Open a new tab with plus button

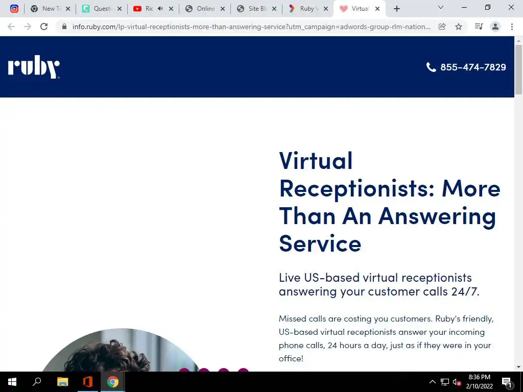coord(396,9)
